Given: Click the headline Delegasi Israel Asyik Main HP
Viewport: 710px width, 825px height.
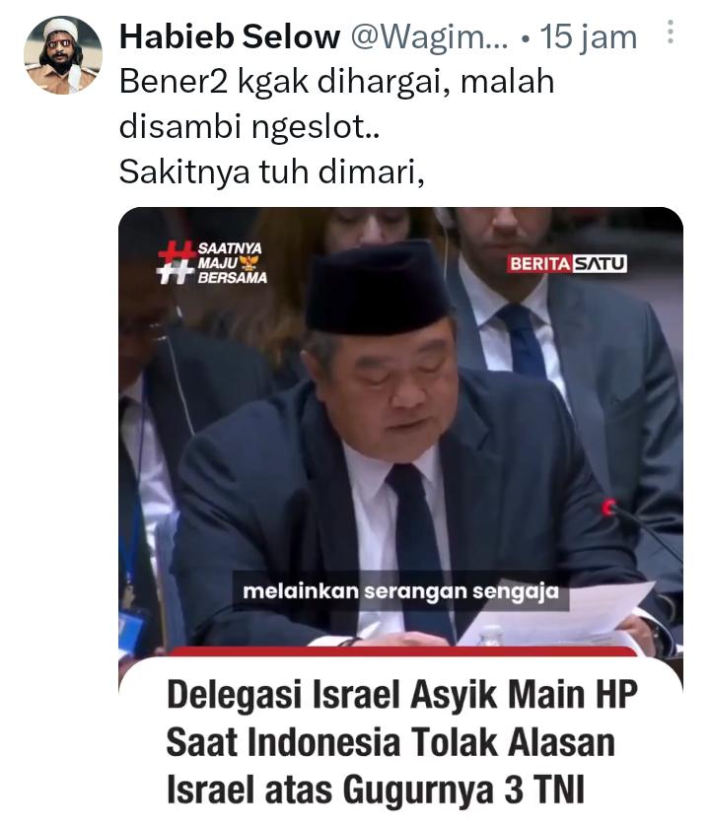Looking at the screenshot, I should coord(402,695).
